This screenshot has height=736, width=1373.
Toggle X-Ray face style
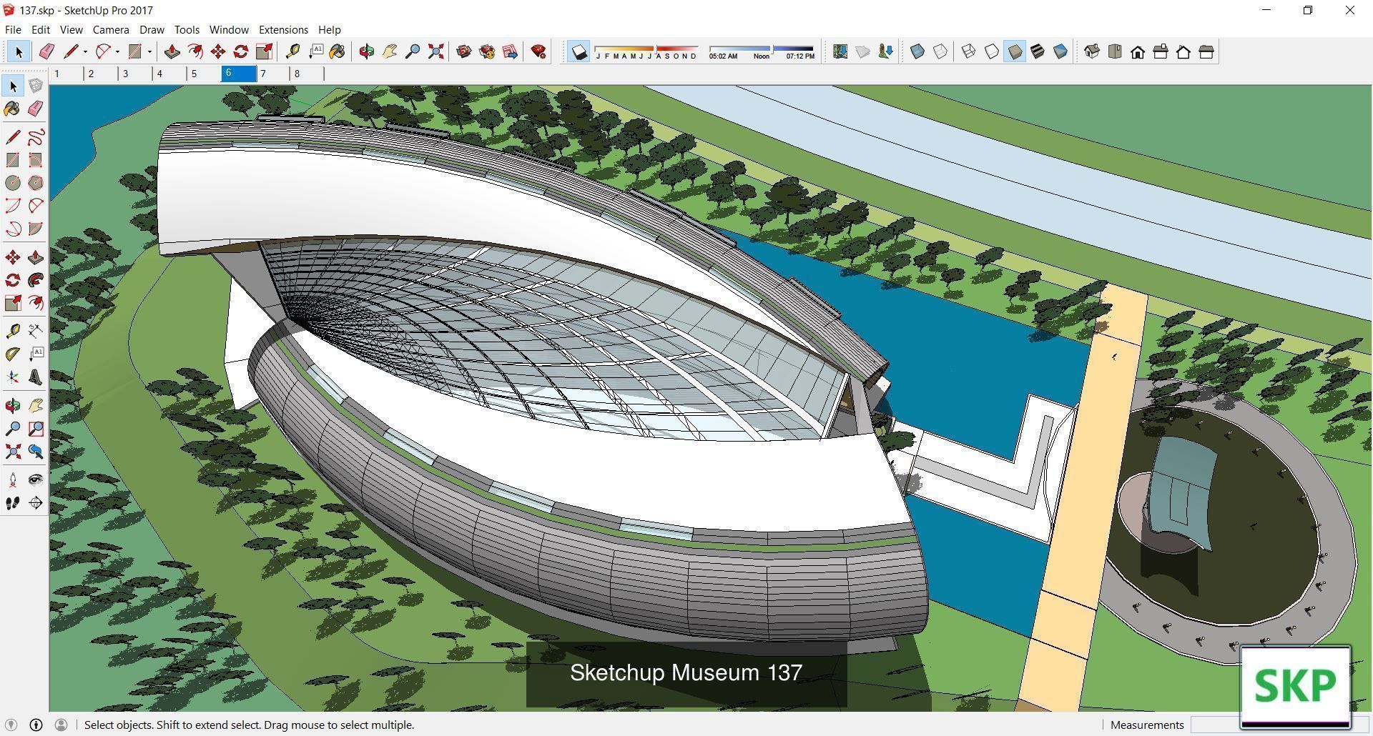(x=917, y=51)
